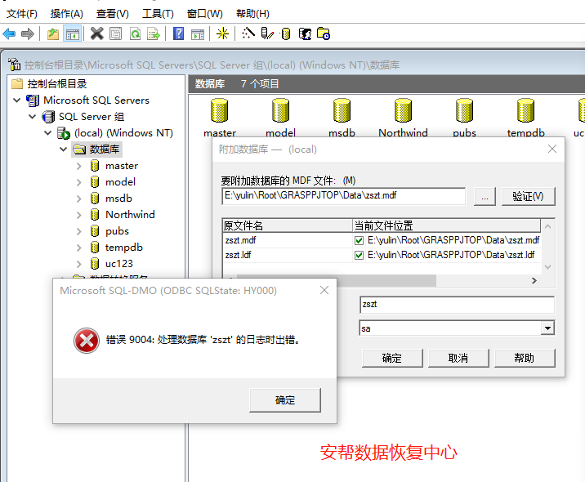Image resolution: width=585 pixels, height=482 pixels.
Task: Select the tempdb database icon in right pane
Action: pyautogui.click(x=525, y=111)
